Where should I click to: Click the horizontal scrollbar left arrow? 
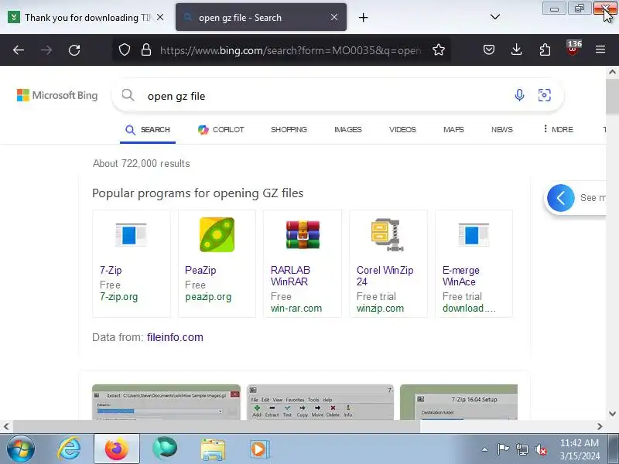tap(6, 427)
